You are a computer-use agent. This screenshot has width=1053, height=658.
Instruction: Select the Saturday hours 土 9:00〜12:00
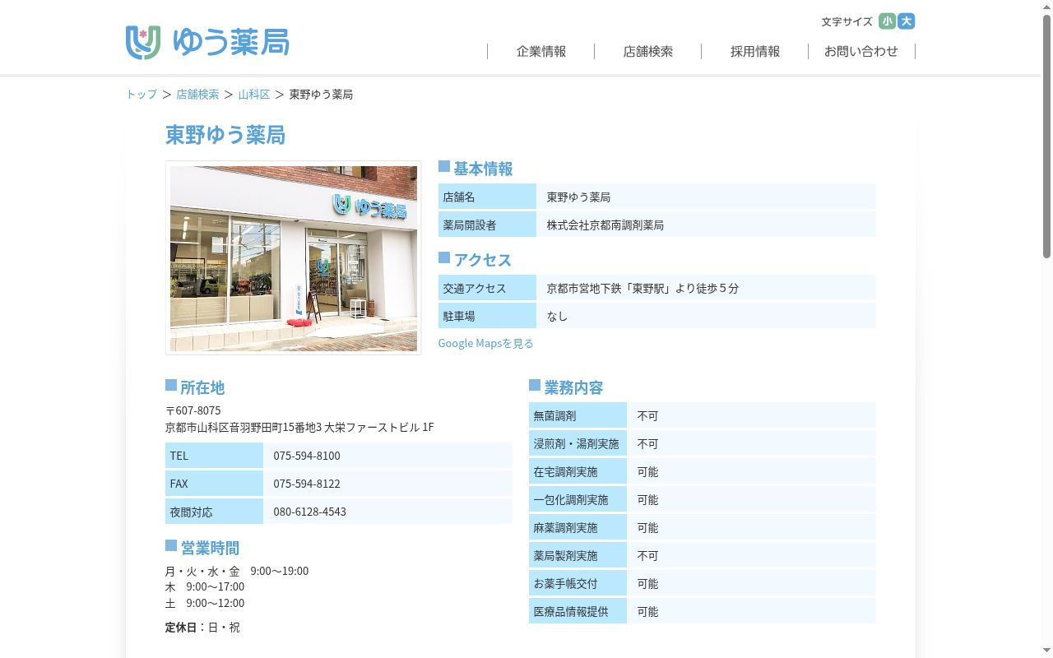(x=205, y=603)
